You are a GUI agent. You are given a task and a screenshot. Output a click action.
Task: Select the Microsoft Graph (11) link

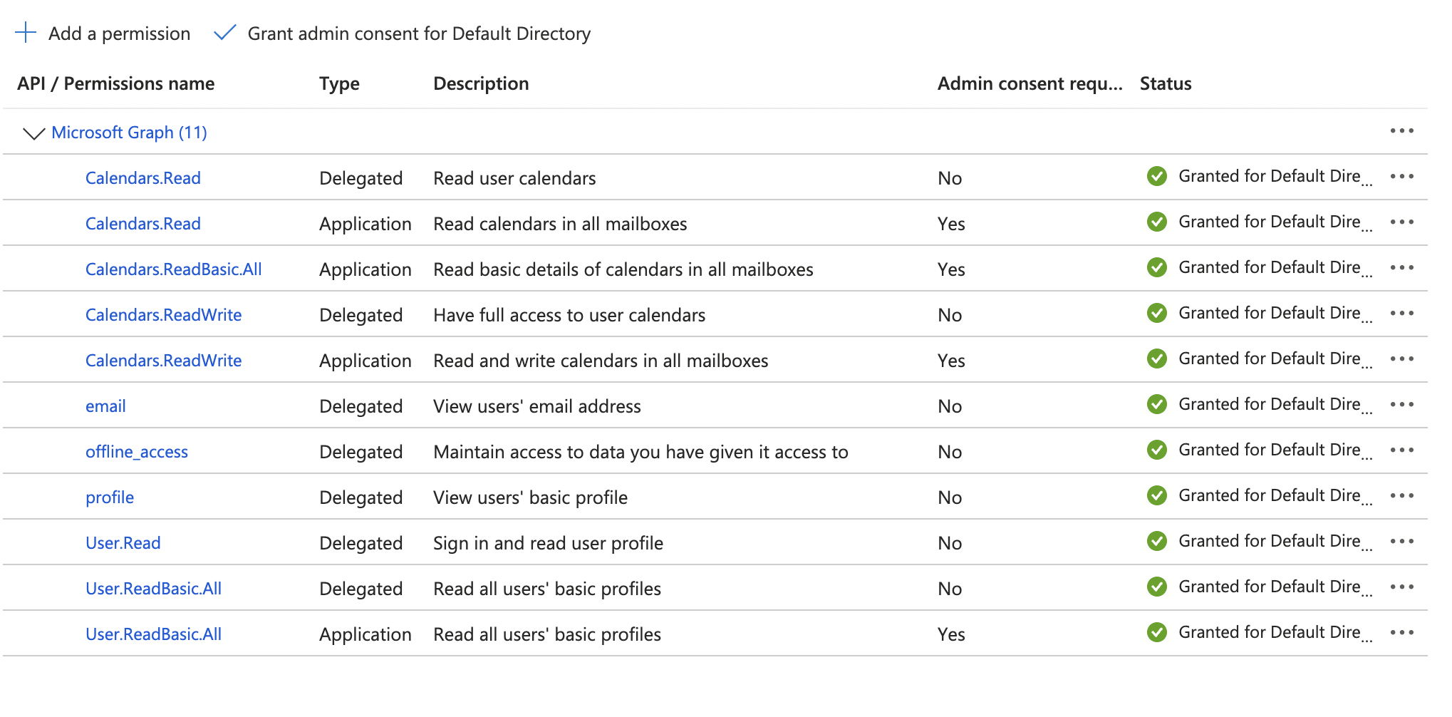(x=129, y=132)
